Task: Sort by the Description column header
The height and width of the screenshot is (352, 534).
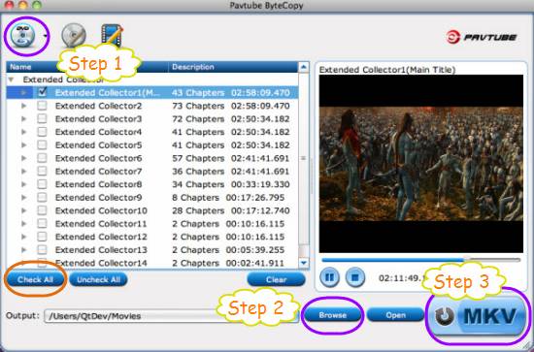Action: [233, 67]
